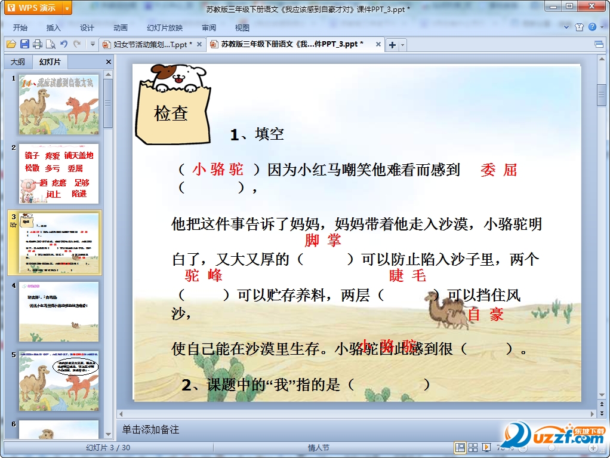Viewport: 610px width, 458px height.
Task: Select the red 委屈 answer text
Action: pos(499,170)
